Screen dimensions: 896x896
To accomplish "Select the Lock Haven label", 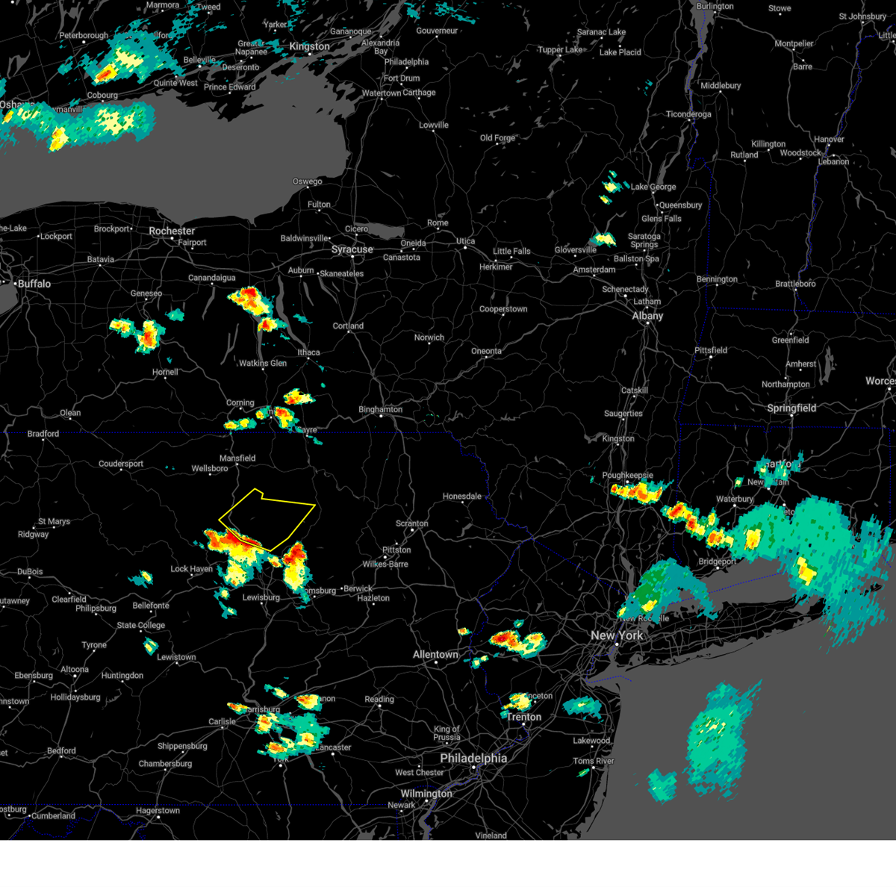I will (x=192, y=569).
